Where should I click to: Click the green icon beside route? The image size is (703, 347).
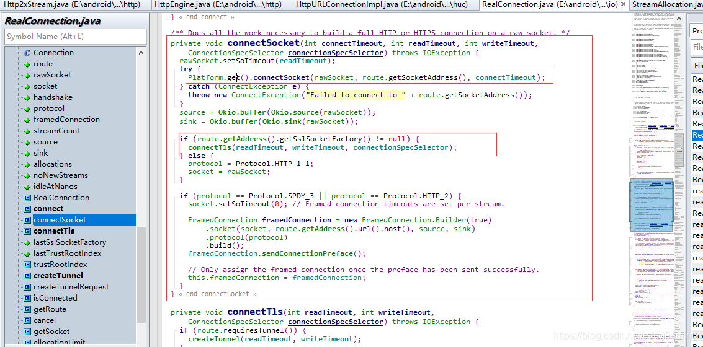point(27,64)
